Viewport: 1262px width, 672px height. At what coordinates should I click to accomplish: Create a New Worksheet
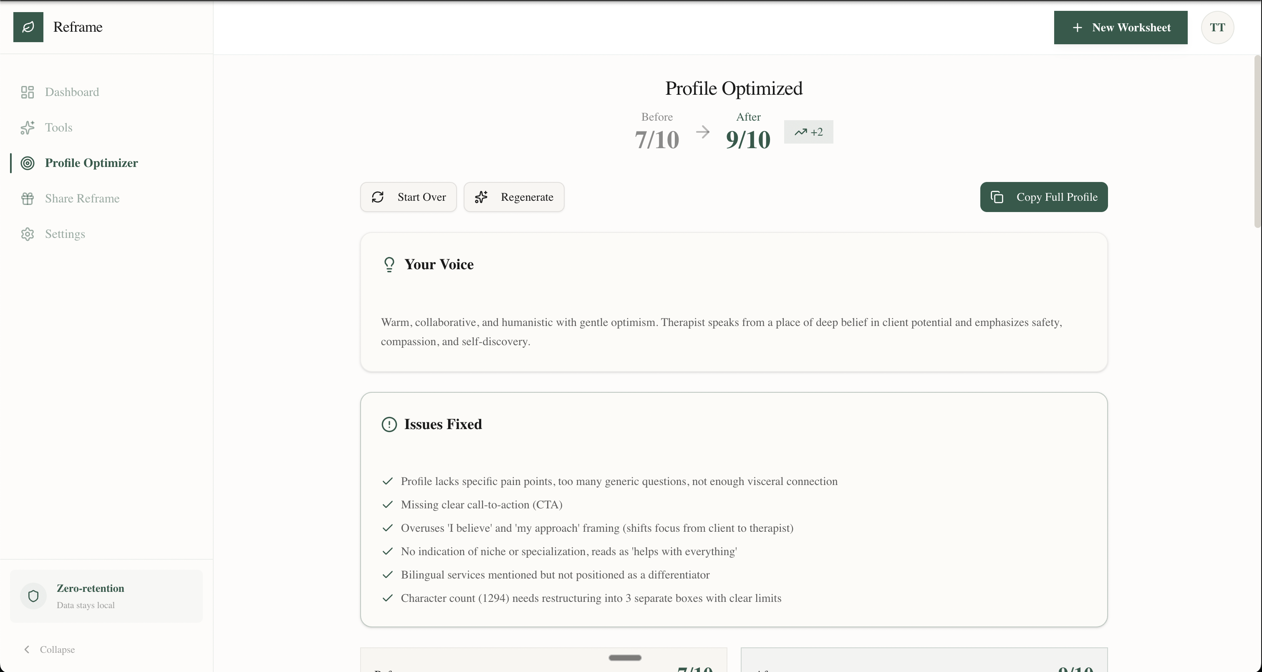click(x=1121, y=28)
